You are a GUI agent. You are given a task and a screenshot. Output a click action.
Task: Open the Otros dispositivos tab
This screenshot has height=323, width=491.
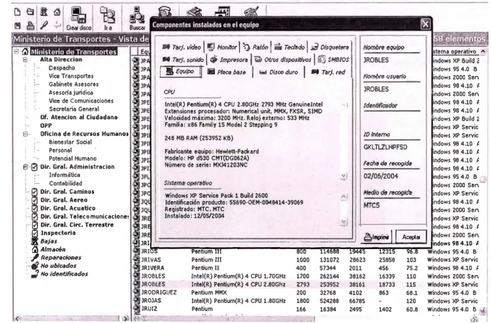[283, 59]
